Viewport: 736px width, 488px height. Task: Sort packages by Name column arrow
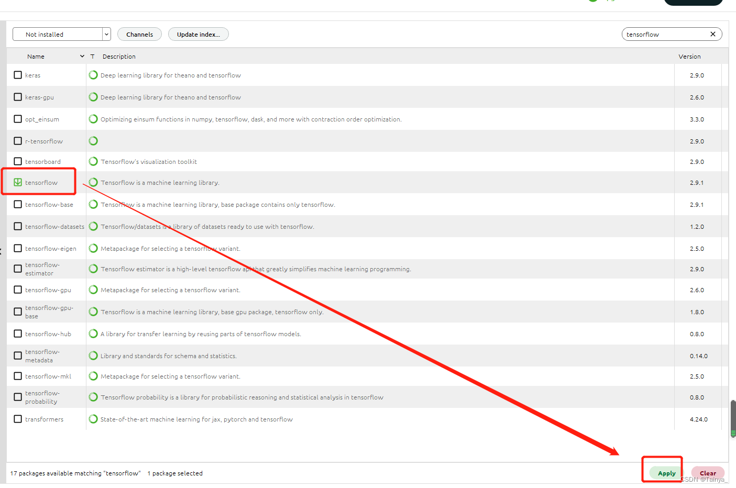coord(82,56)
